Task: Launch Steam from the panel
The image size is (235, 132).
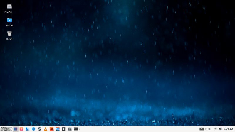Action: point(39,129)
